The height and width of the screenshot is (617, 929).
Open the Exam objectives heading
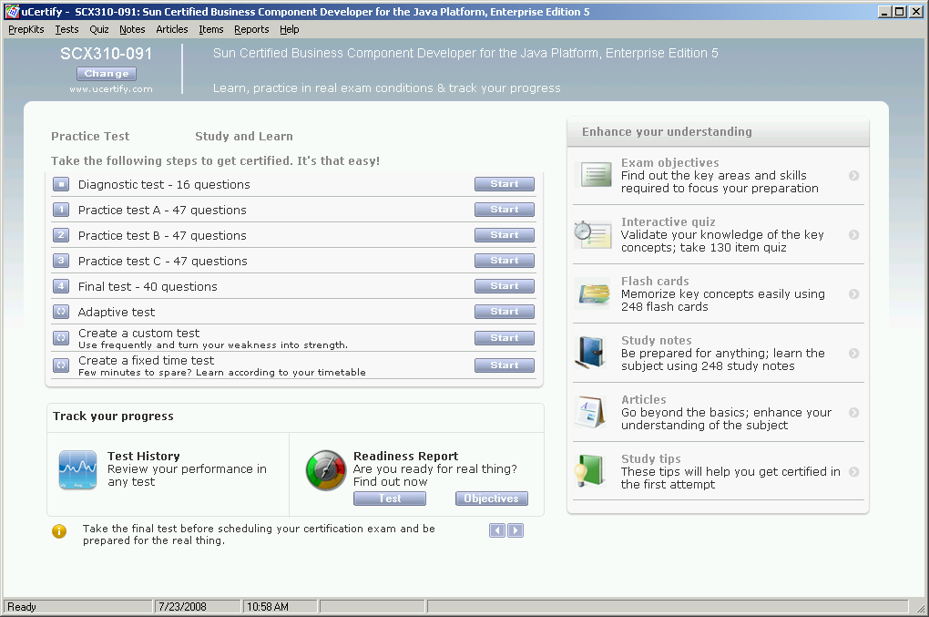[x=670, y=162]
